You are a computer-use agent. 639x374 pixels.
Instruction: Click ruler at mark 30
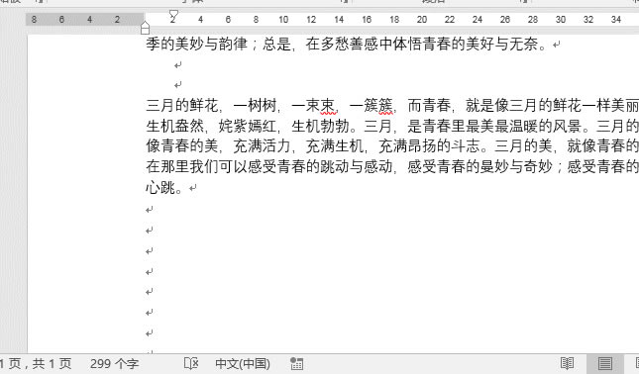[x=561, y=19]
